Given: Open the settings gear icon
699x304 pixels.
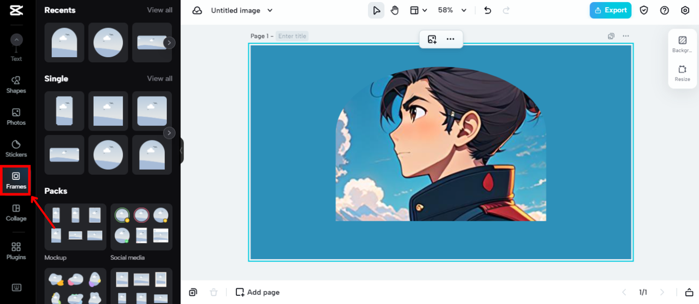Looking at the screenshot, I should coord(685,10).
